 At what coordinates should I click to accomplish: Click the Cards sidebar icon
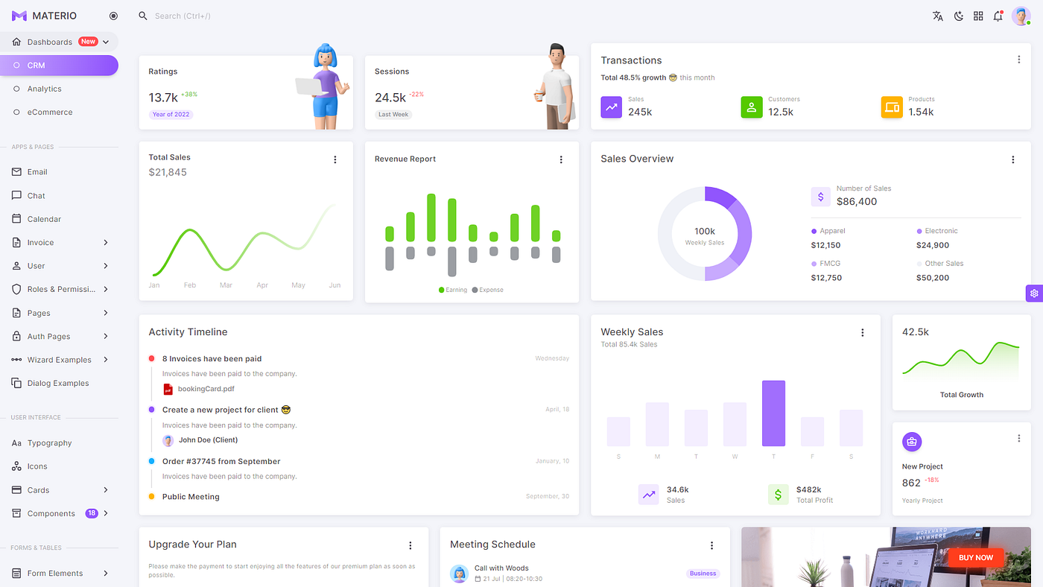click(16, 490)
